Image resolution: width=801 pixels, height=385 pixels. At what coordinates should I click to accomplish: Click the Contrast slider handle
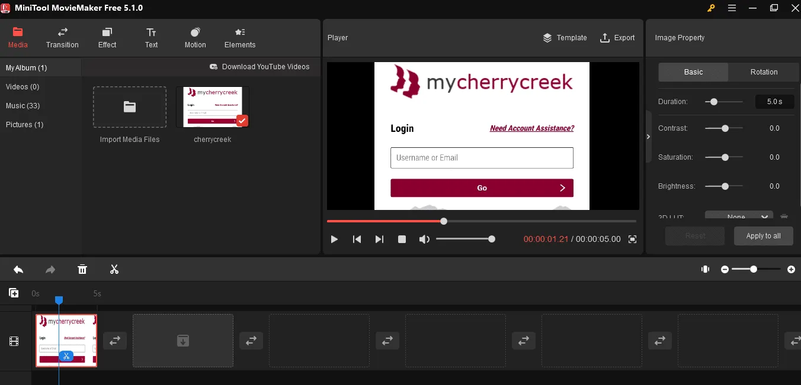click(725, 128)
